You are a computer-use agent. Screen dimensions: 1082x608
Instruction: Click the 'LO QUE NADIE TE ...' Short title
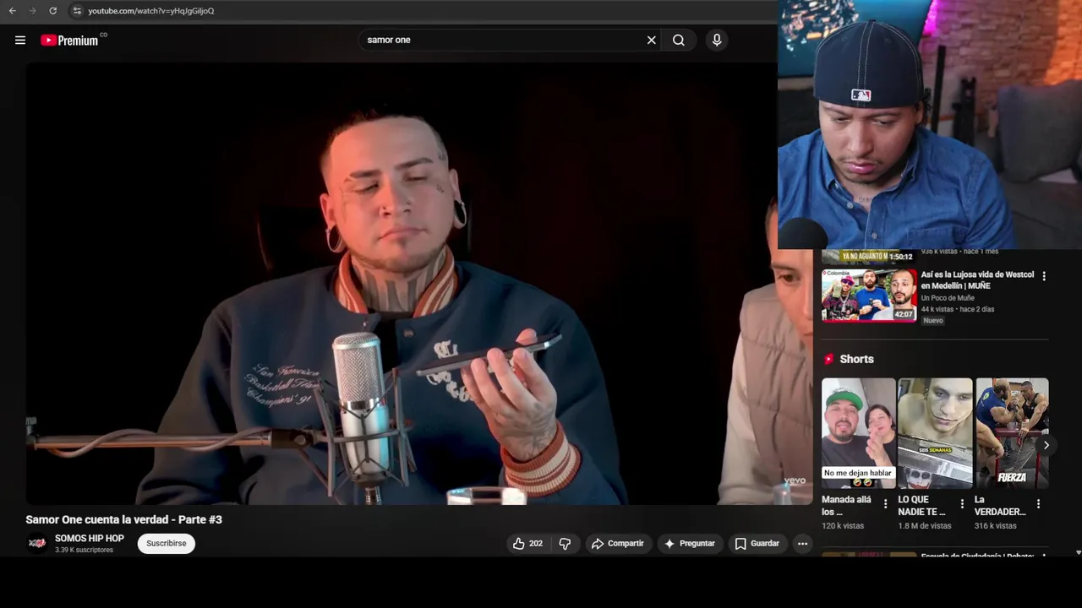[922, 505]
